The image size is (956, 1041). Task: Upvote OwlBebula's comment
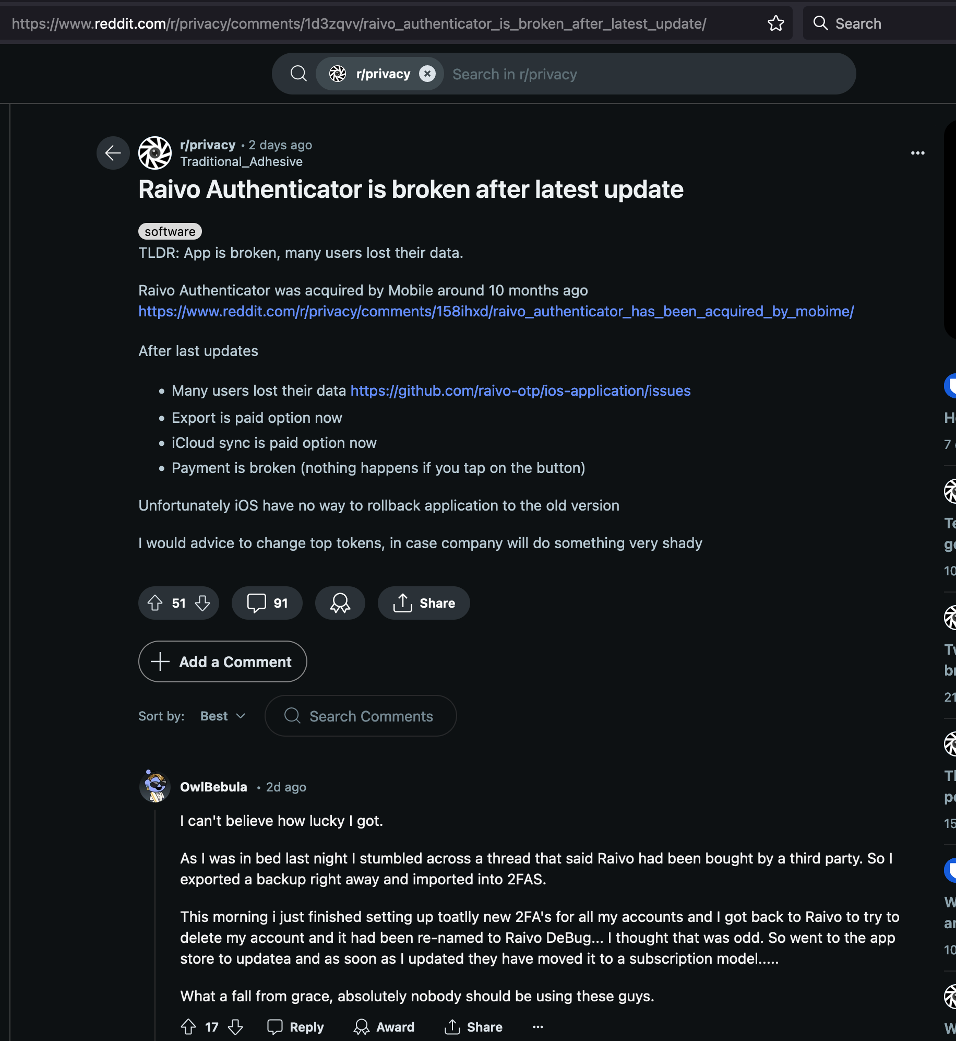(x=188, y=1027)
